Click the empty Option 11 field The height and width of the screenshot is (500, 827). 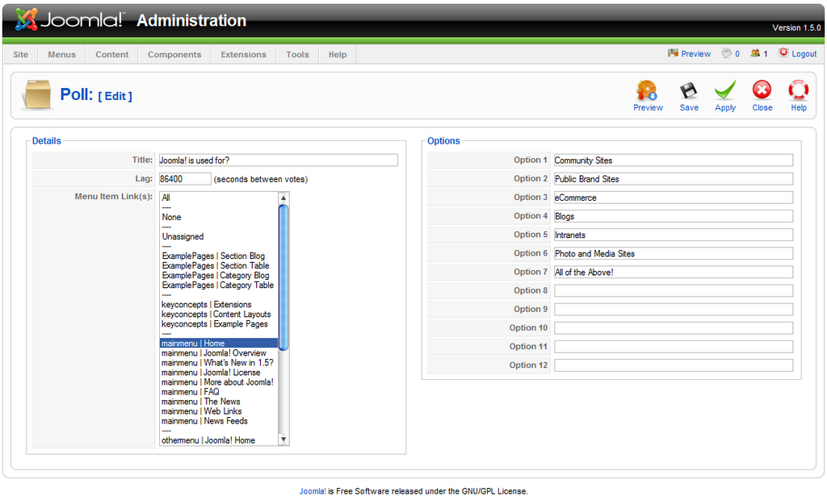click(x=674, y=347)
